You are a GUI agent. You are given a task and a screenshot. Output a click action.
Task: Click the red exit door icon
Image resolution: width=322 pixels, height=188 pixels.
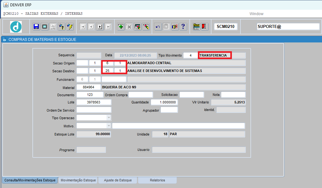pyautogui.click(x=204, y=27)
